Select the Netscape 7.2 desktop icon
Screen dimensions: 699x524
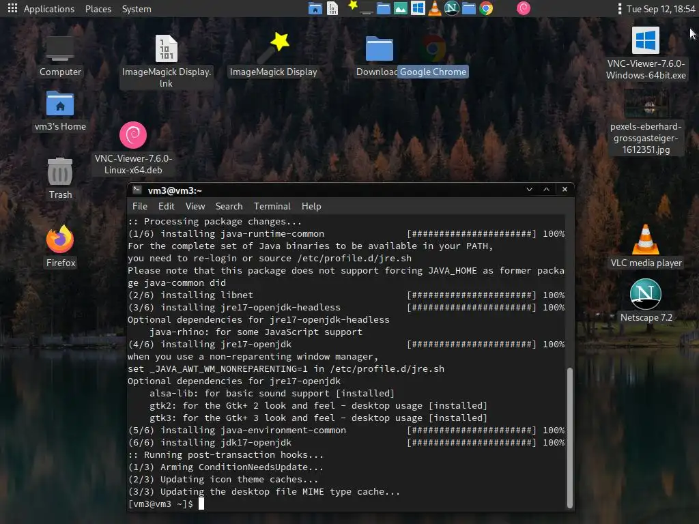pyautogui.click(x=646, y=301)
